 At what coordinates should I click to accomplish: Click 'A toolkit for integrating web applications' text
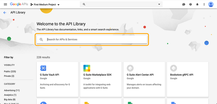97,86
